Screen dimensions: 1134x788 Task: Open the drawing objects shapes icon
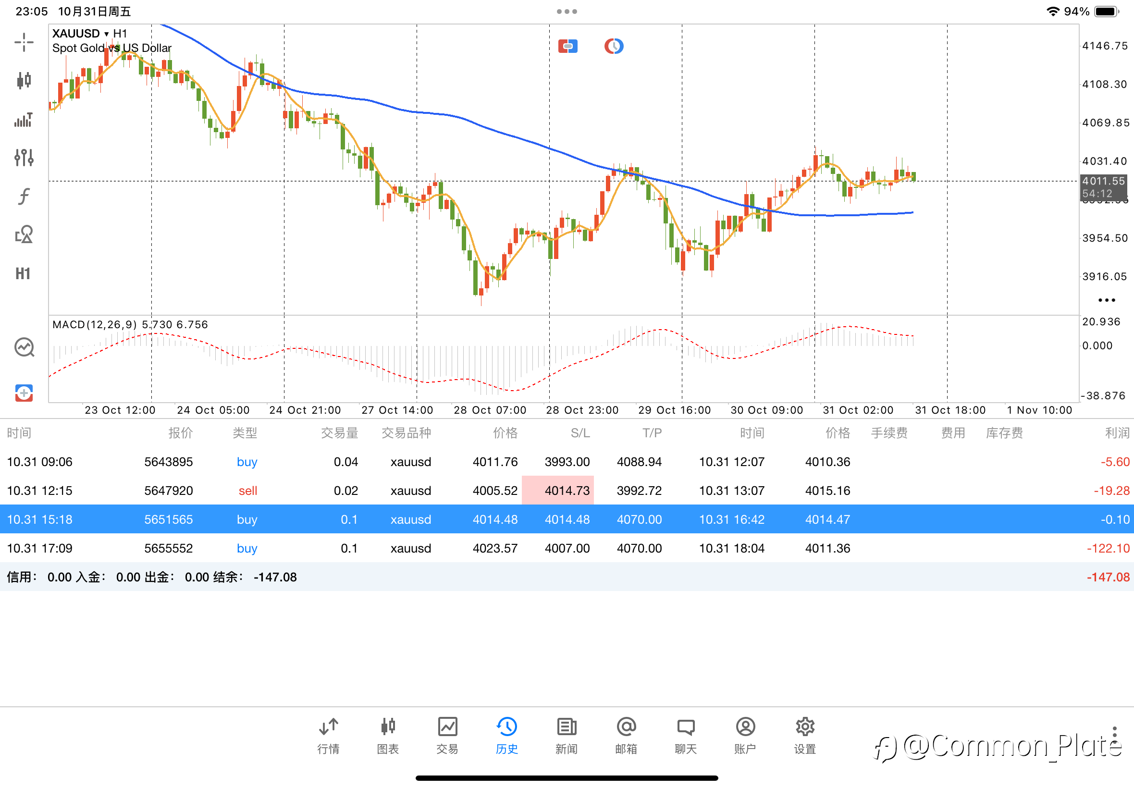click(24, 234)
